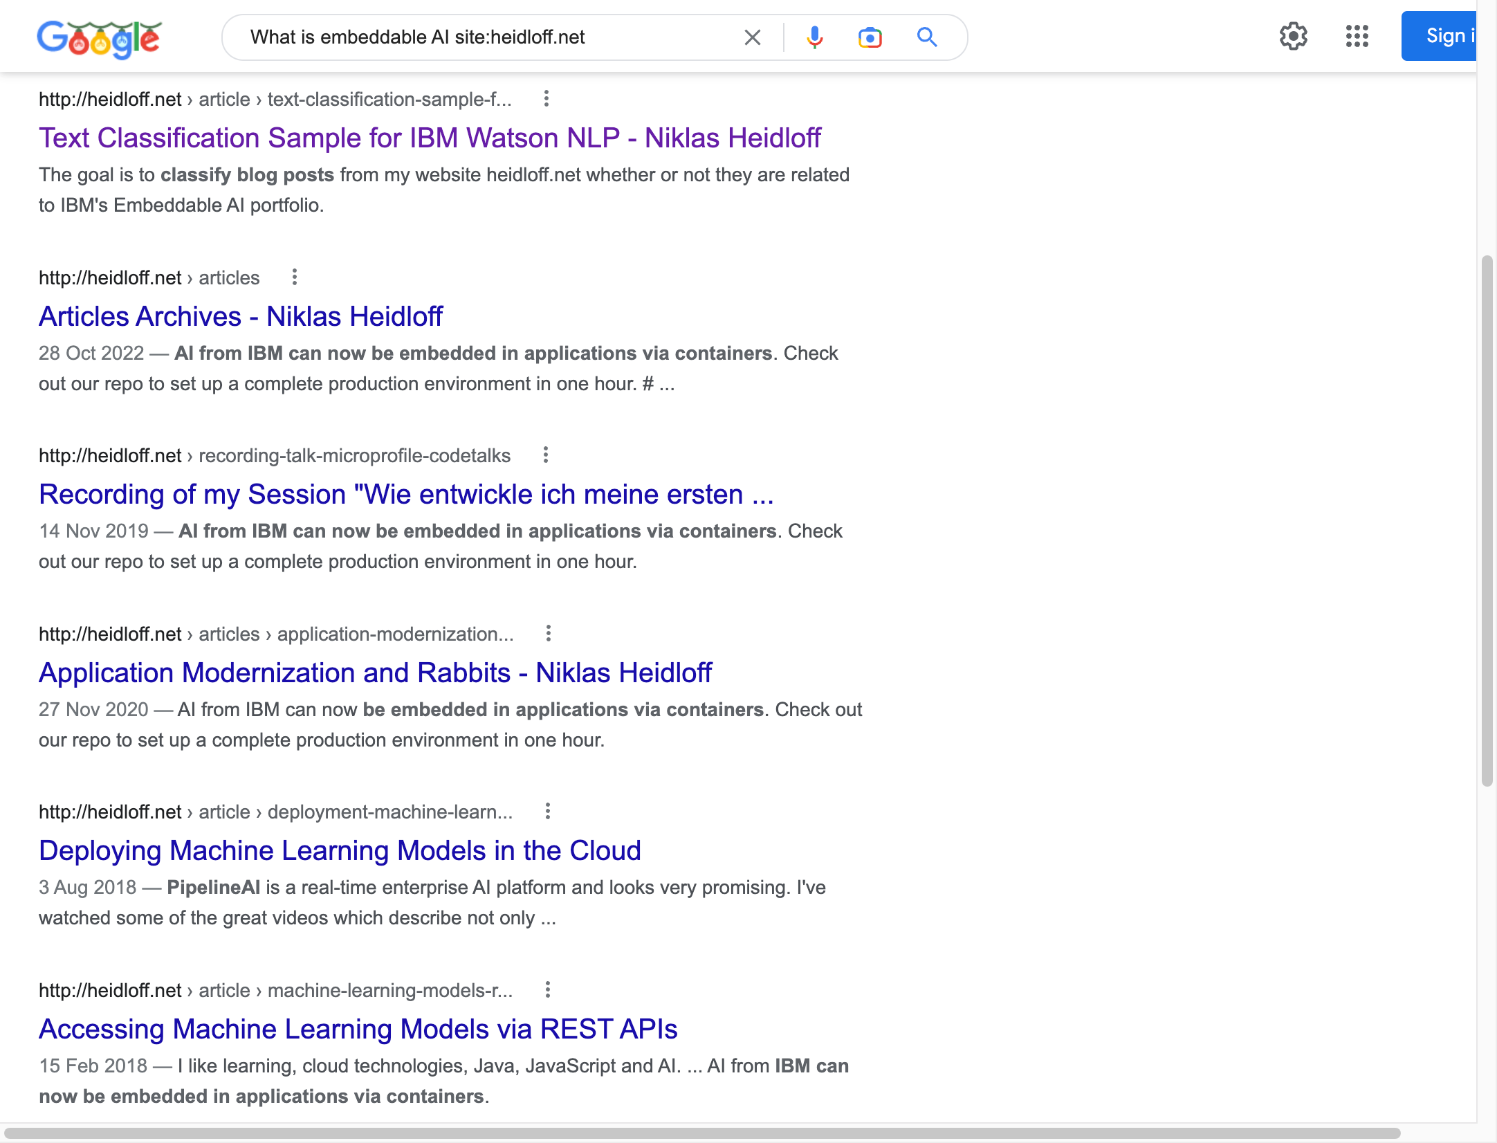
Task: Open three-dot menu for Deploying Machine Learning result
Action: (548, 812)
